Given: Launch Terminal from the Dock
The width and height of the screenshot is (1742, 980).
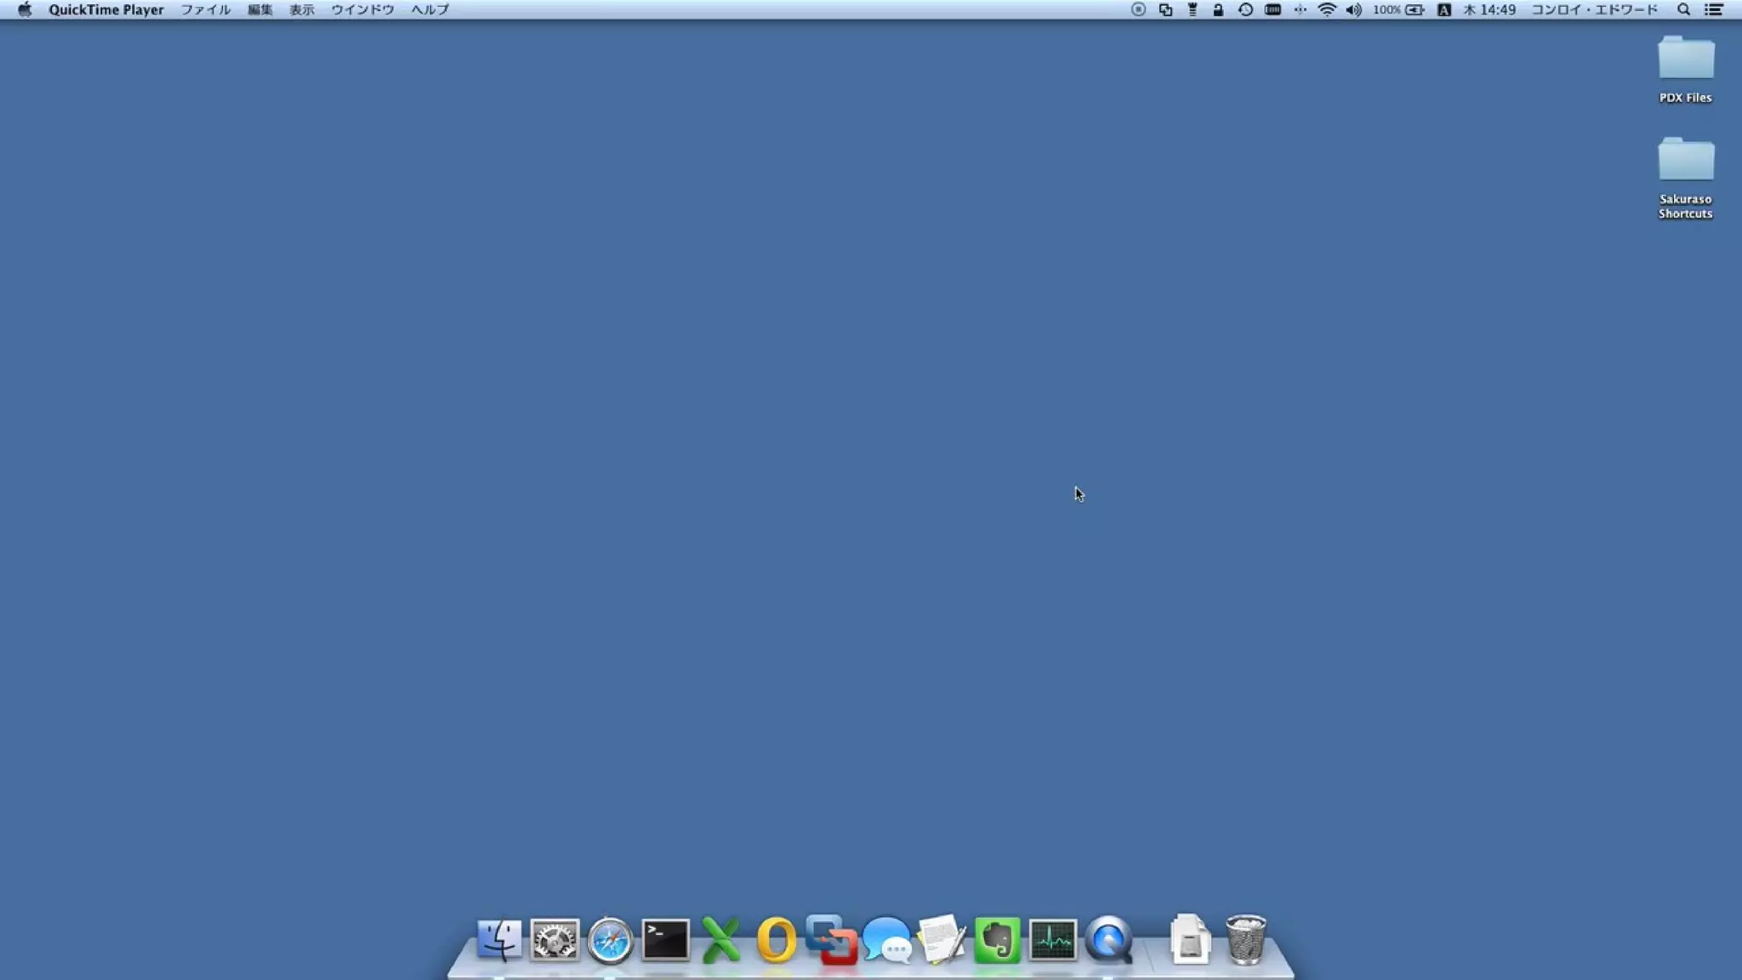Looking at the screenshot, I should click(x=665, y=940).
